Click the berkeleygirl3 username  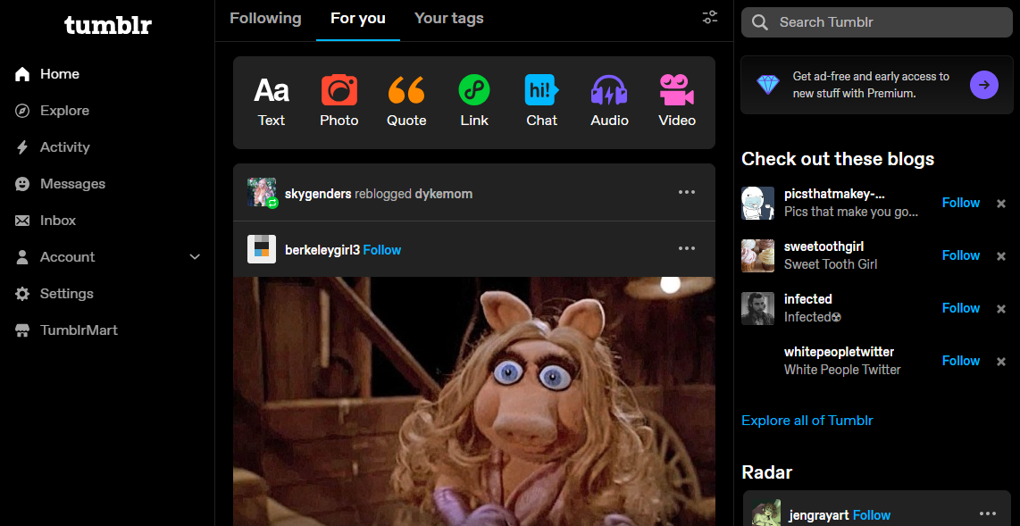(x=322, y=250)
